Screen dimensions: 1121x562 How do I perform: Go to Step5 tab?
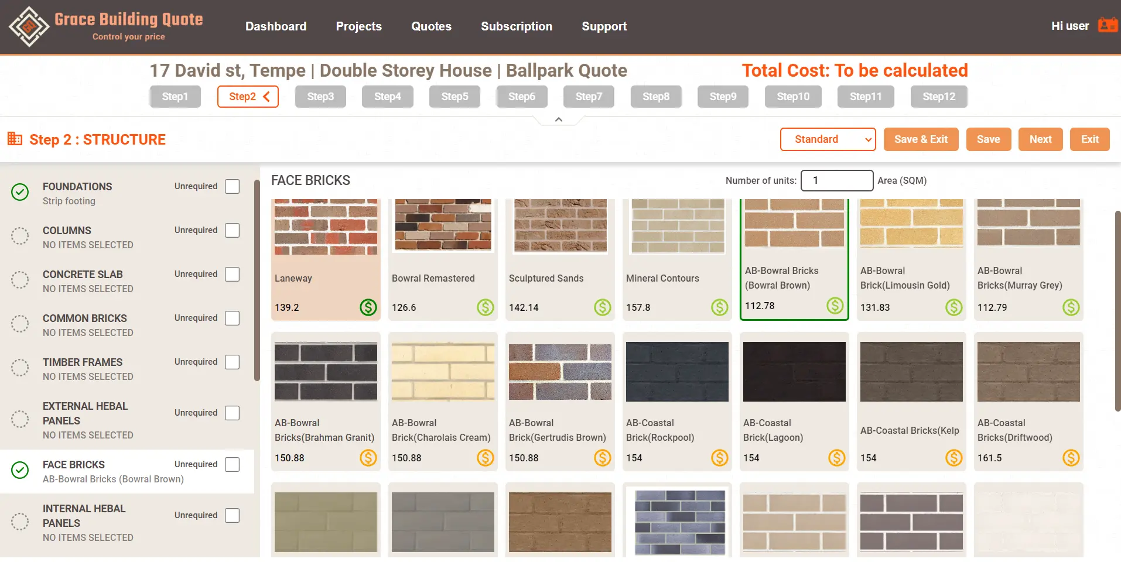coord(454,97)
